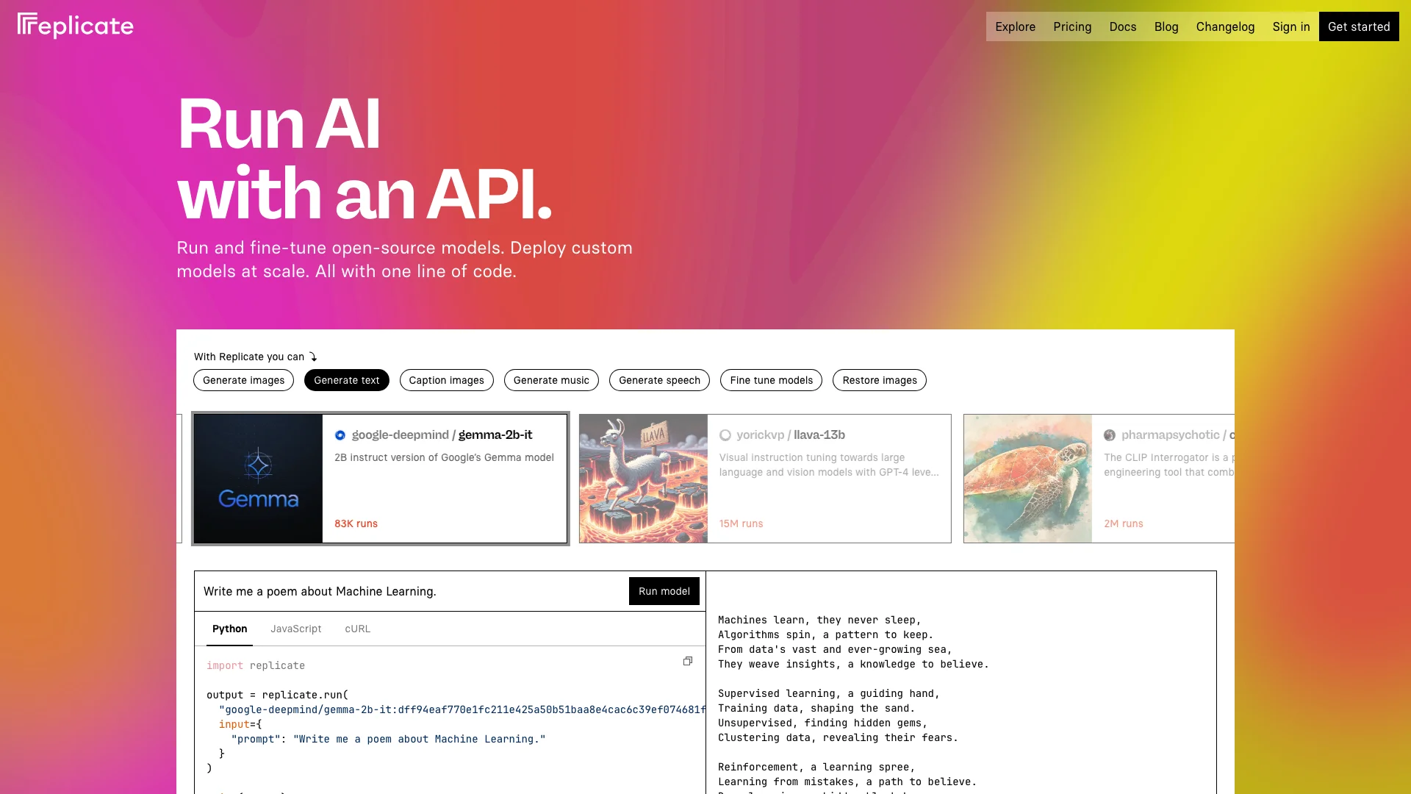Click the poem prompt input field
The width and height of the screenshot is (1411, 794).
click(412, 591)
